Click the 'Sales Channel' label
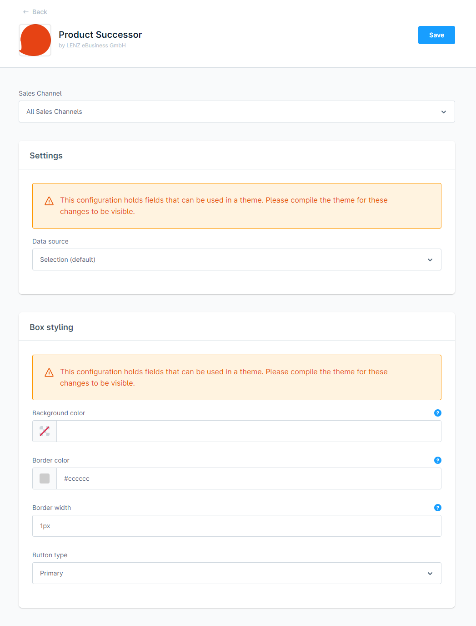 (40, 93)
